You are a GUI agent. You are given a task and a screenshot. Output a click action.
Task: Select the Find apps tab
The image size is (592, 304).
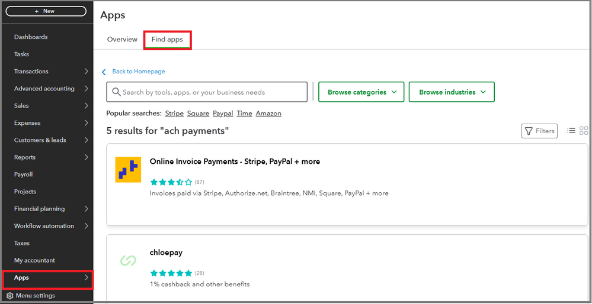(167, 39)
